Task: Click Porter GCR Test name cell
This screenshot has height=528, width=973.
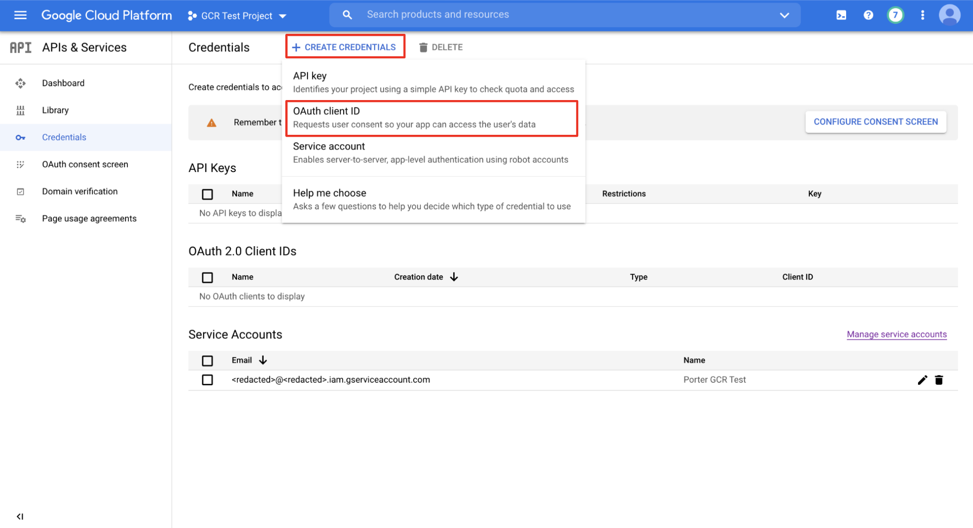Action: 714,380
